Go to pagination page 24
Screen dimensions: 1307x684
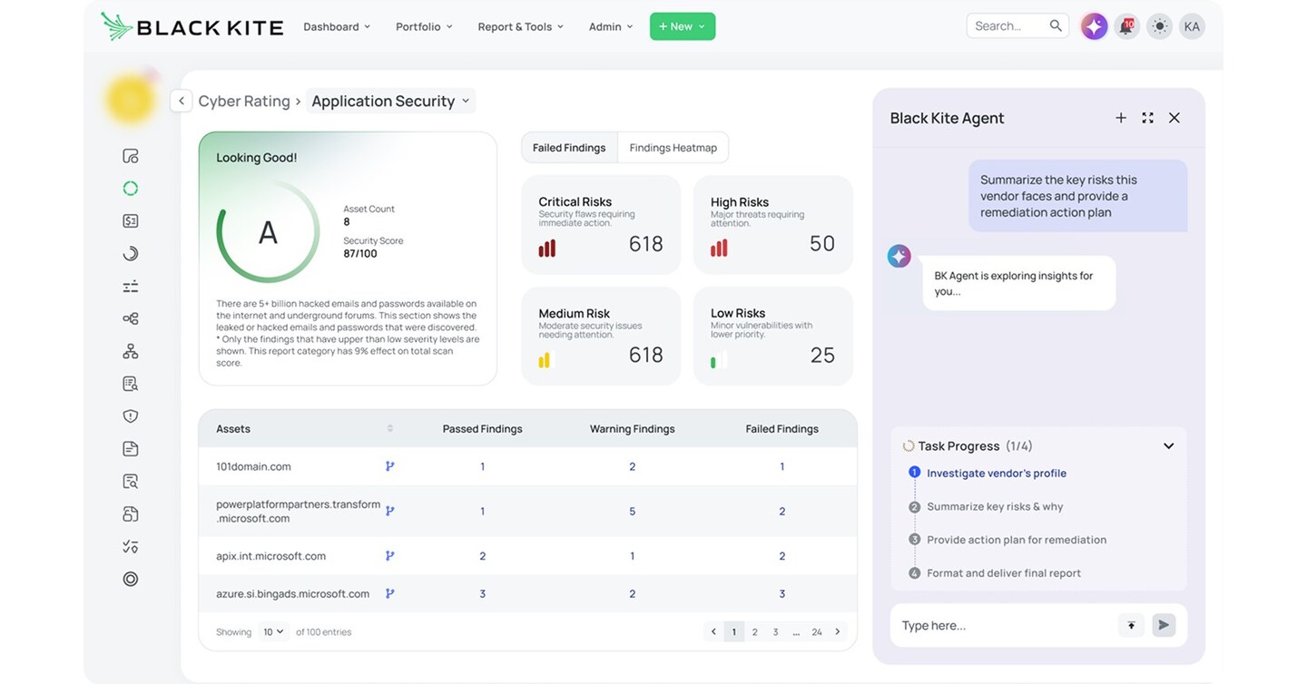click(x=817, y=632)
